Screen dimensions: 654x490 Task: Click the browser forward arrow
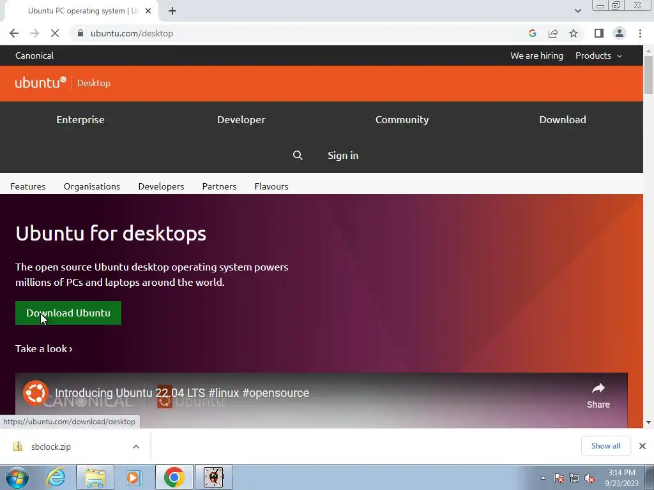tap(34, 33)
